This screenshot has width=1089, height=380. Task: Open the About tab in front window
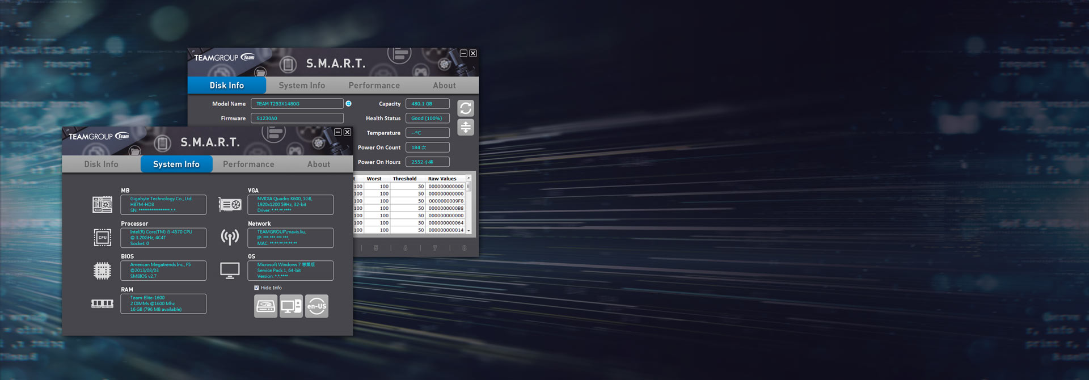(x=318, y=164)
